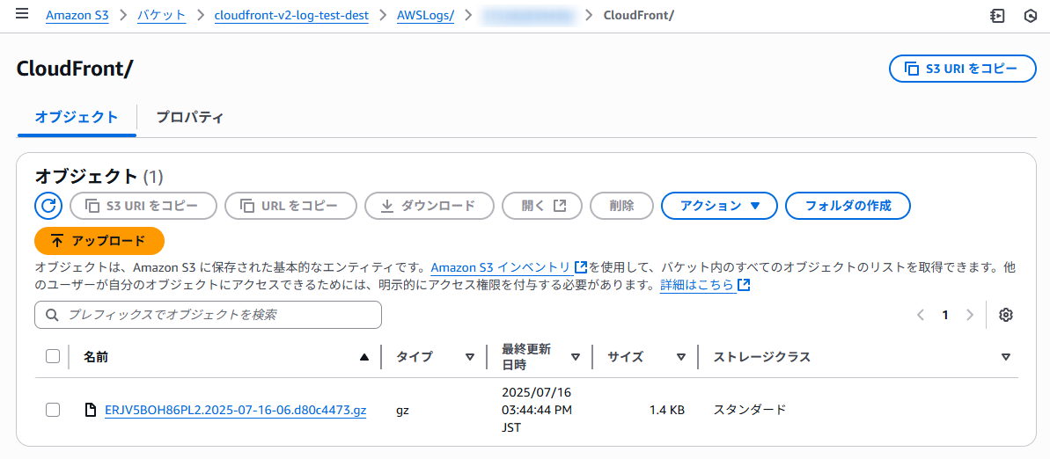Sort by 最終更新日時 column arrow
The height and width of the screenshot is (459, 1050).
[576, 357]
